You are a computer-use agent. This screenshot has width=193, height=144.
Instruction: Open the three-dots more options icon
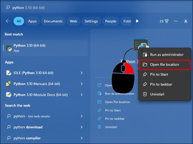[176, 21]
